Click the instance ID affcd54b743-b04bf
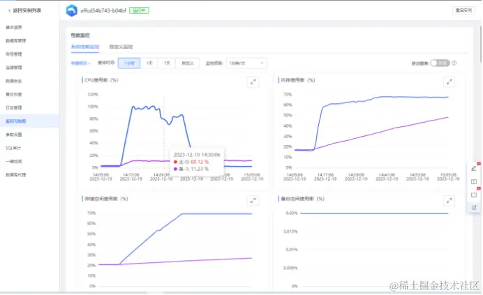The height and width of the screenshot is (295, 483). pyautogui.click(x=103, y=10)
